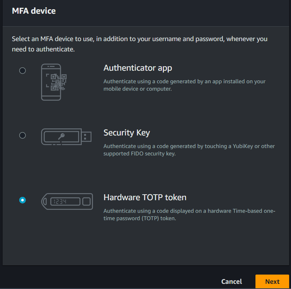Click the QR code inside the phone icon
This screenshot has height=289, width=291.
[x=58, y=82]
